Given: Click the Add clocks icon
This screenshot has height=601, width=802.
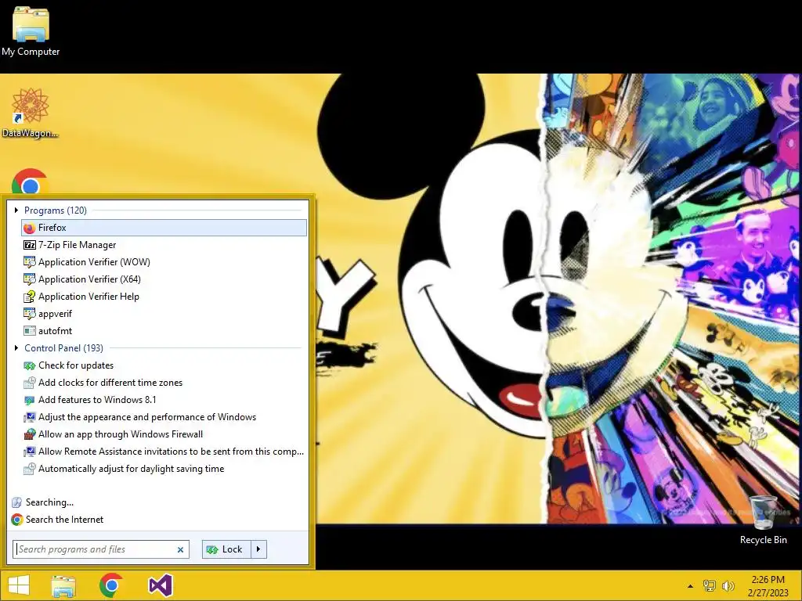Looking at the screenshot, I should (29, 382).
